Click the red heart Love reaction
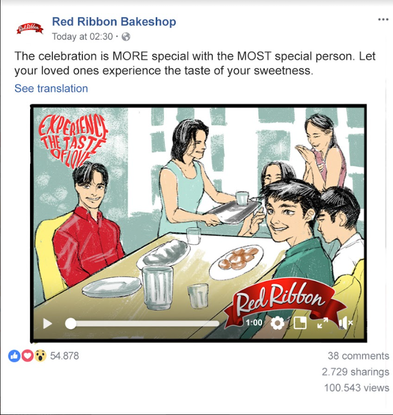This screenshot has width=393, height=415. pyautogui.click(x=27, y=356)
